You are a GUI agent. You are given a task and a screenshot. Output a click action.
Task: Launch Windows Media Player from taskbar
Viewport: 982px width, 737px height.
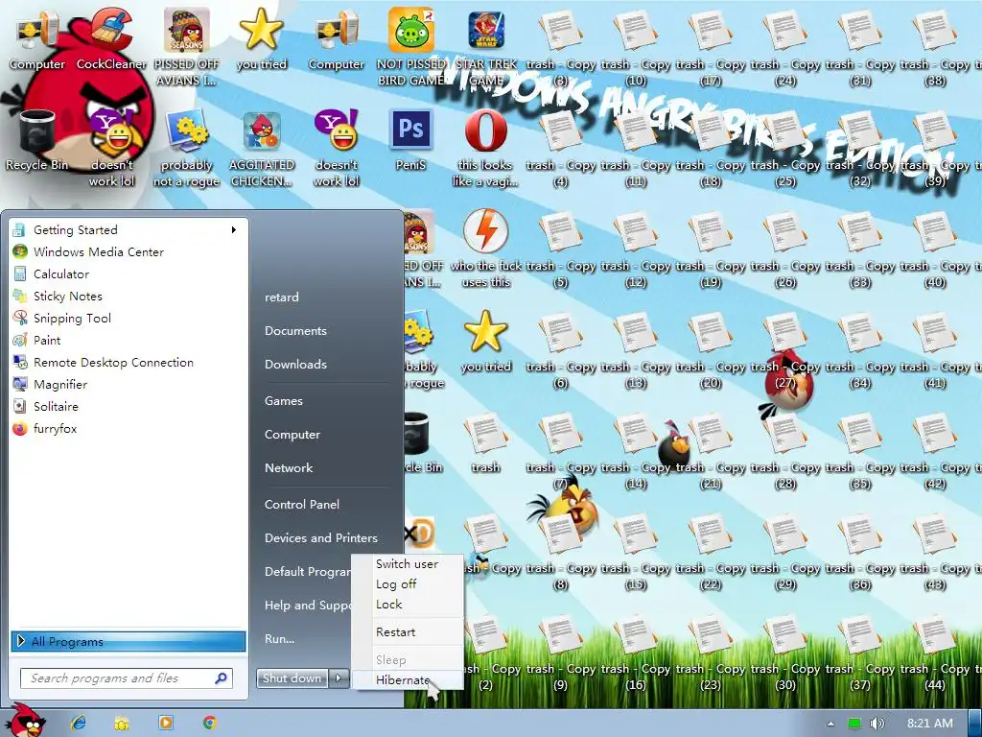click(x=166, y=723)
